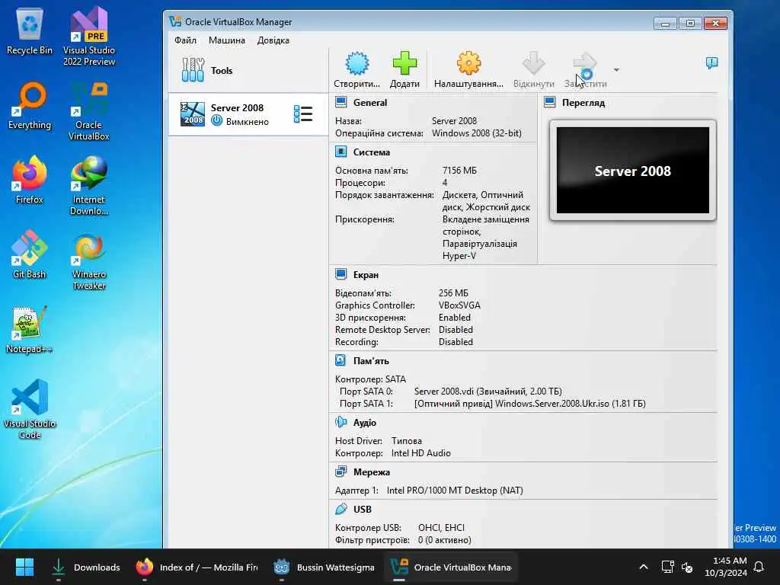Click the Server 2008.vdi disk entry

coord(488,392)
